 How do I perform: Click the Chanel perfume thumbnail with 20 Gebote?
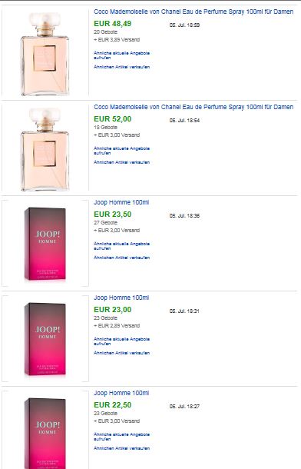(45, 53)
